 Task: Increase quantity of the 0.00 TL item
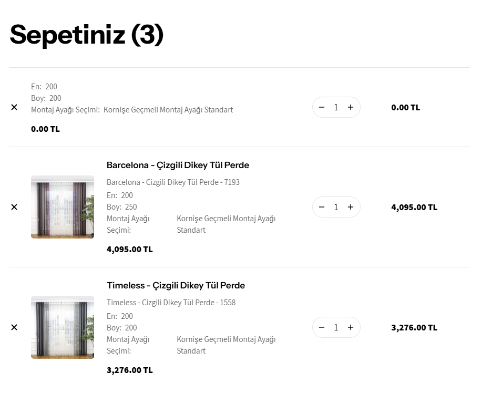pyautogui.click(x=351, y=107)
